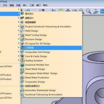Open the 帮助 menu
The image size is (104, 104).
click(45, 5)
